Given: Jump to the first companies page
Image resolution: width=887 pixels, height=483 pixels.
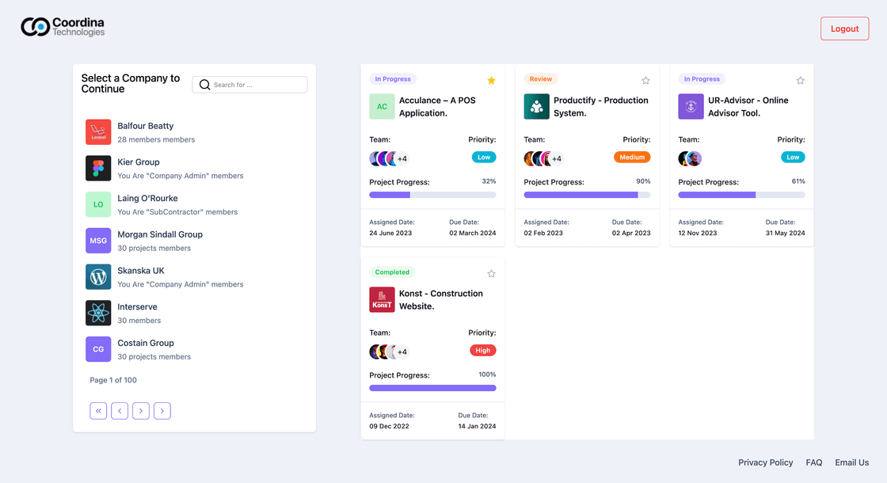Looking at the screenshot, I should [x=98, y=410].
